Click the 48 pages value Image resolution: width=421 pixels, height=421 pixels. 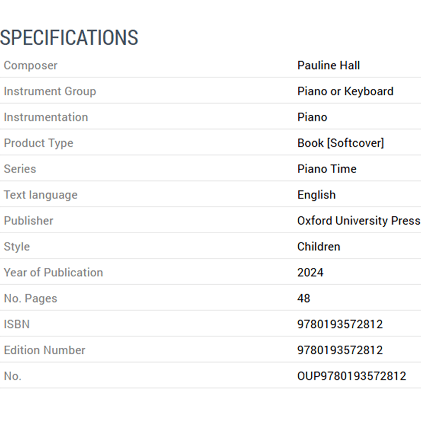(x=304, y=298)
